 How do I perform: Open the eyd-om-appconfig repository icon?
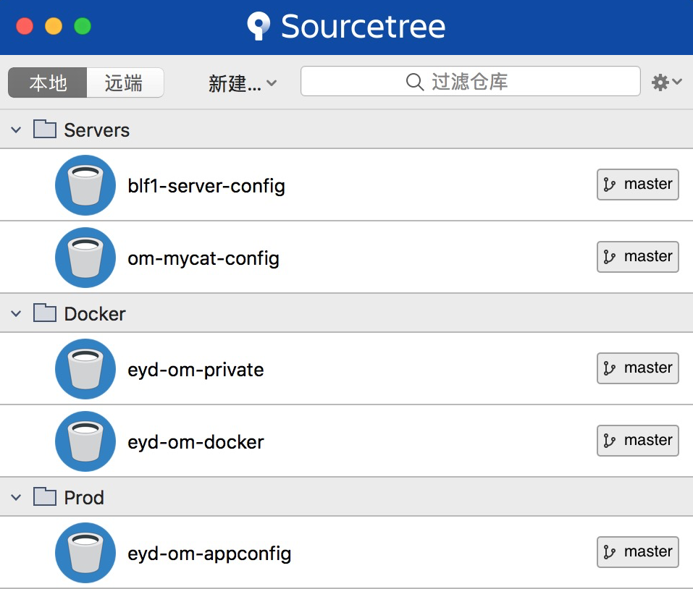[x=85, y=552]
